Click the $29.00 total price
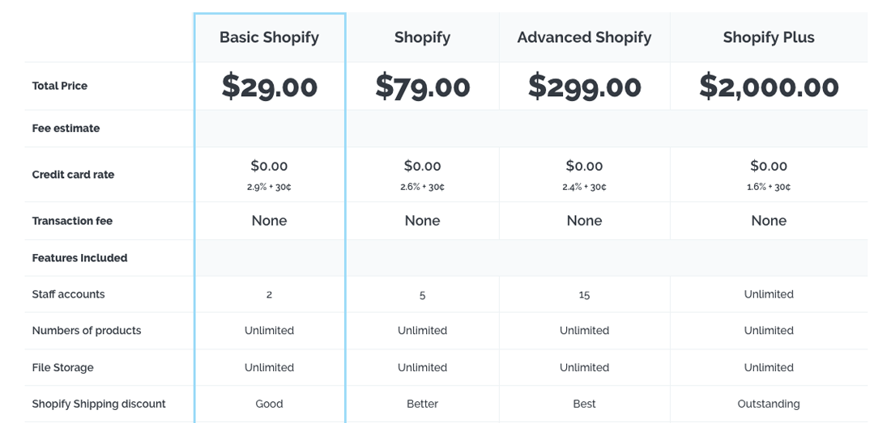 pos(269,87)
